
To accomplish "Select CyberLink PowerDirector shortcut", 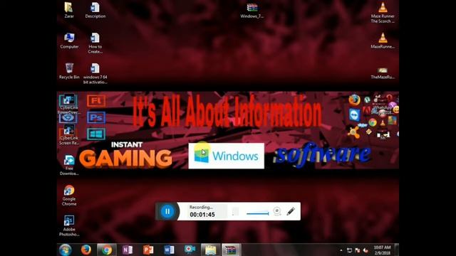I will 68,104.
